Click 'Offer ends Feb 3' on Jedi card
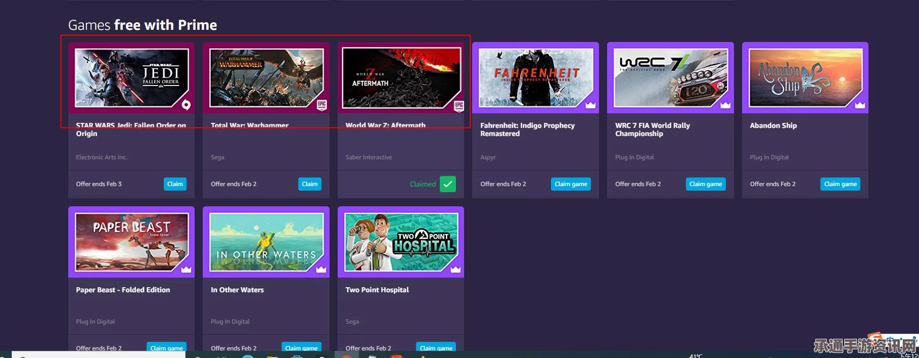Screen dimensions: 919x358 coord(99,184)
